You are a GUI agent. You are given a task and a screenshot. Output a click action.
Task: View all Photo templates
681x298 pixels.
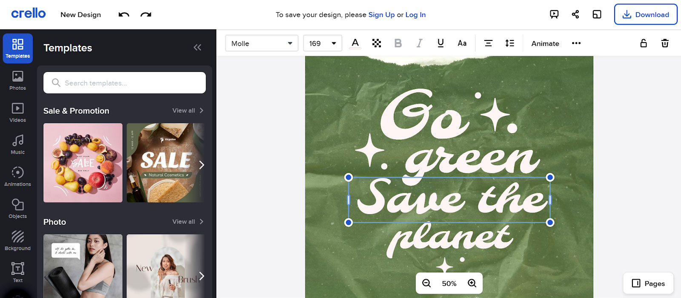tap(188, 221)
